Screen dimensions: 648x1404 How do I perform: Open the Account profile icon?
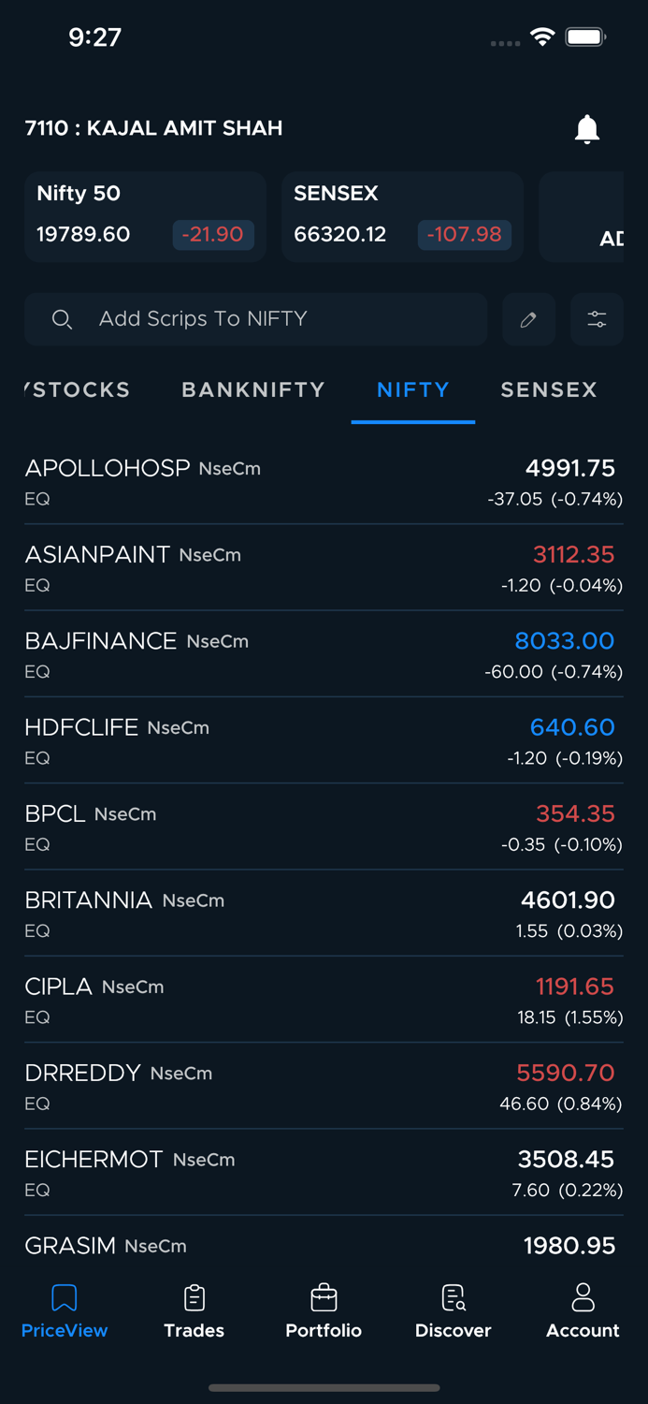pos(583,1310)
